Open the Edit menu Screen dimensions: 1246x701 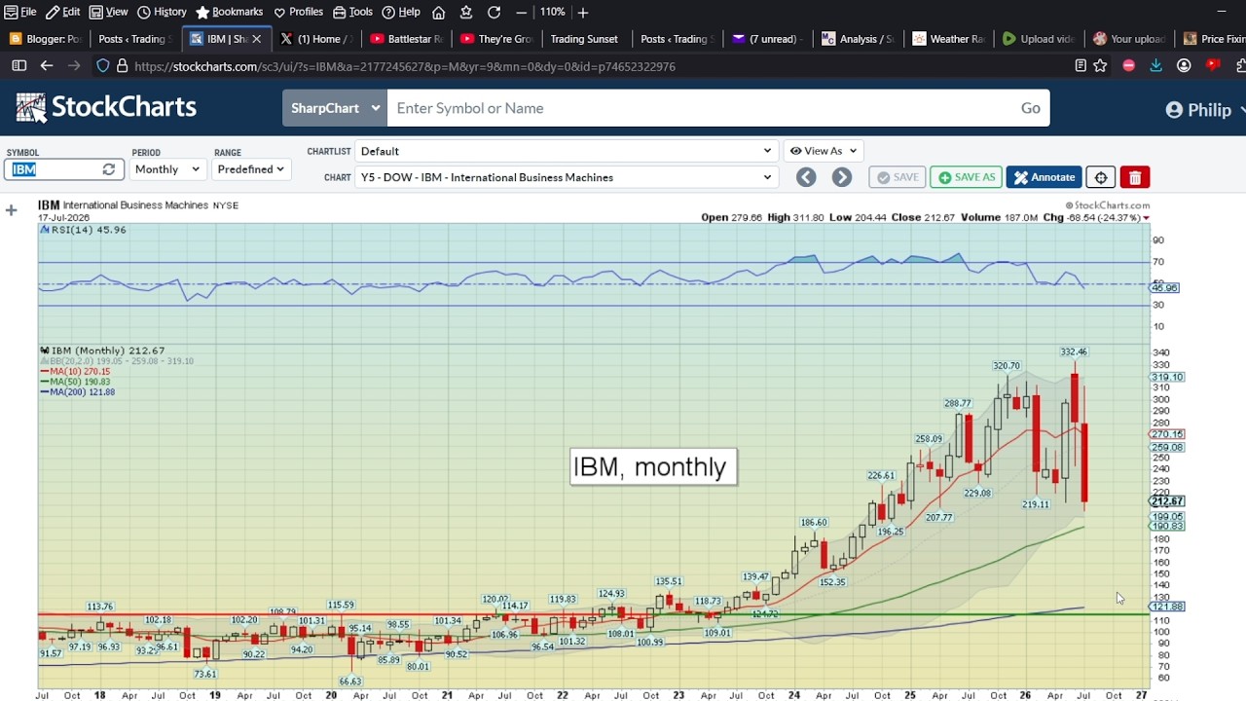coord(63,12)
